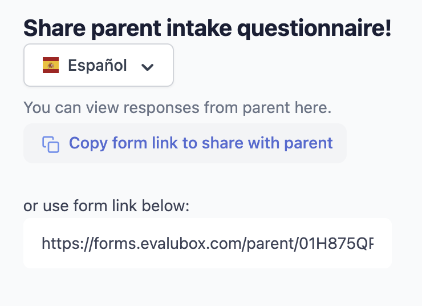Hit the overlapping-squares clipboard icon
Viewport: 422px width, 306px height.
(x=51, y=143)
